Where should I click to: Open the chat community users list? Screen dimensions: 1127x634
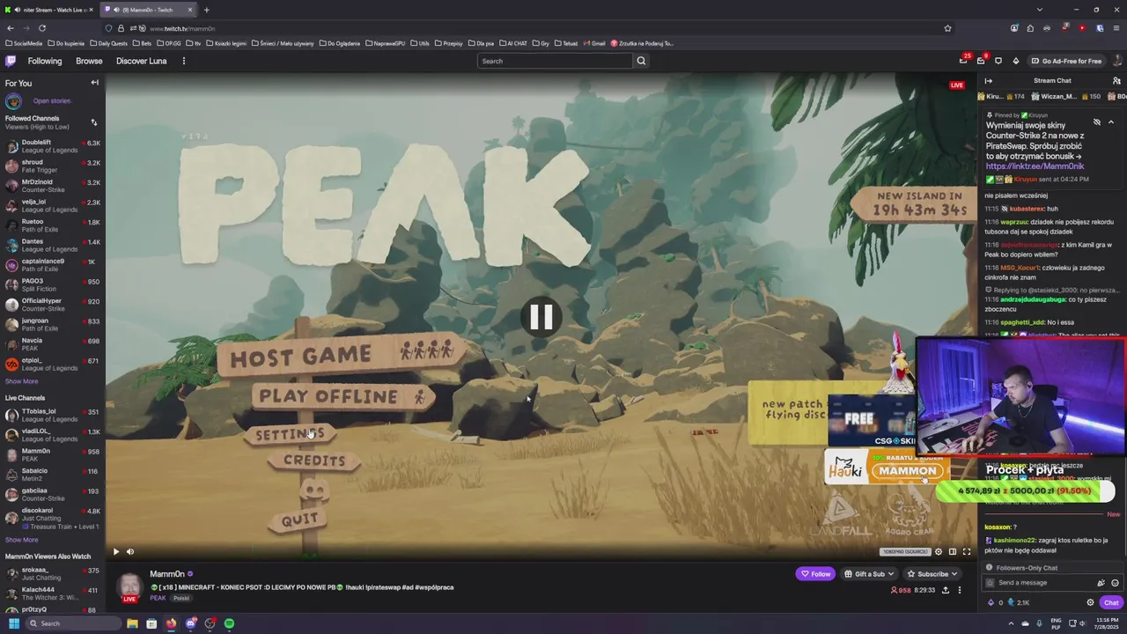pyautogui.click(x=1116, y=81)
